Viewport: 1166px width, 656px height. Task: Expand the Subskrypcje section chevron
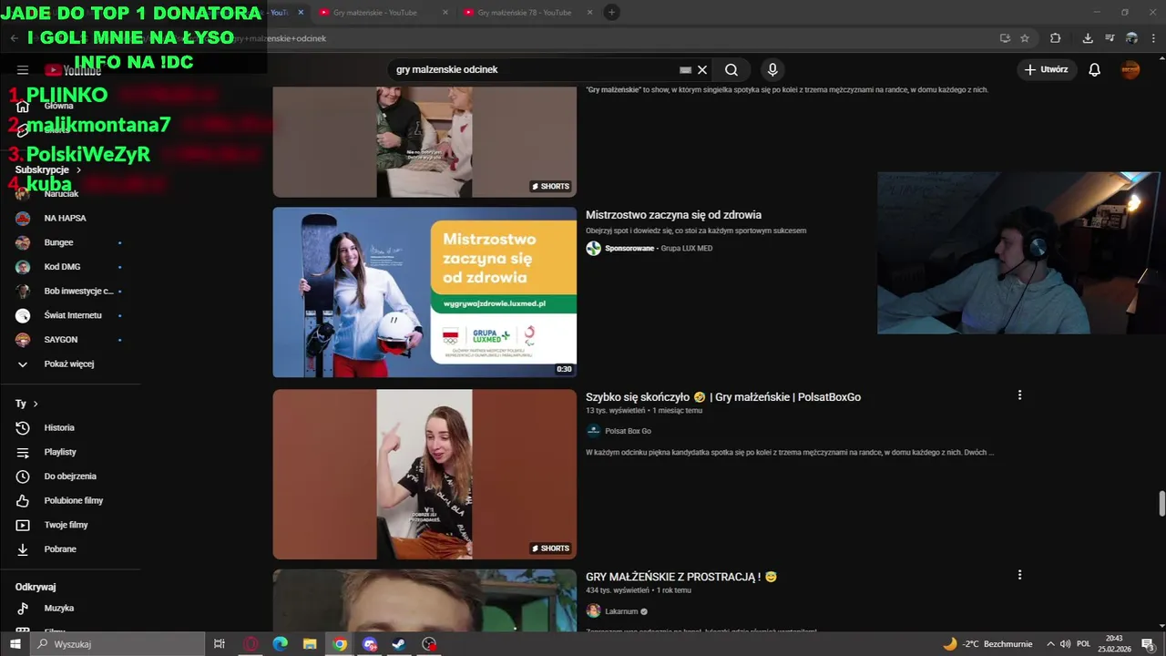point(78,170)
